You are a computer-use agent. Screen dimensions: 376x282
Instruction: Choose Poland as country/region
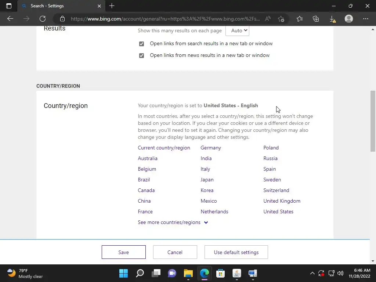coord(271,148)
